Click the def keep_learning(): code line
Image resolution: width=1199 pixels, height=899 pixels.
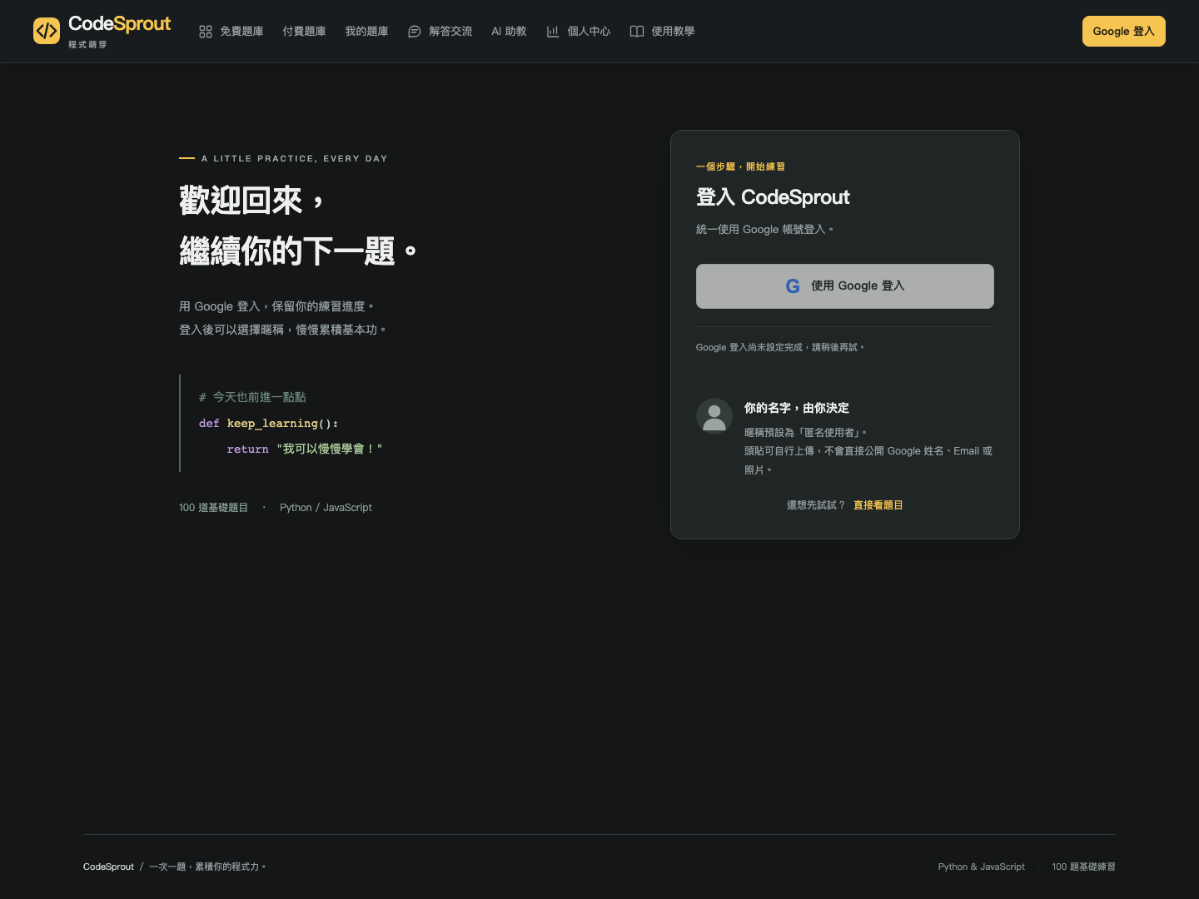tap(268, 424)
